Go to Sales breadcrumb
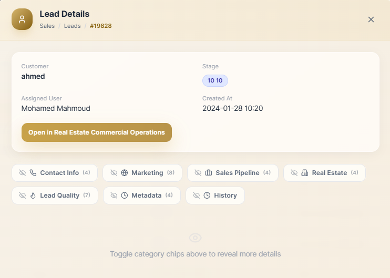 pos(47,26)
